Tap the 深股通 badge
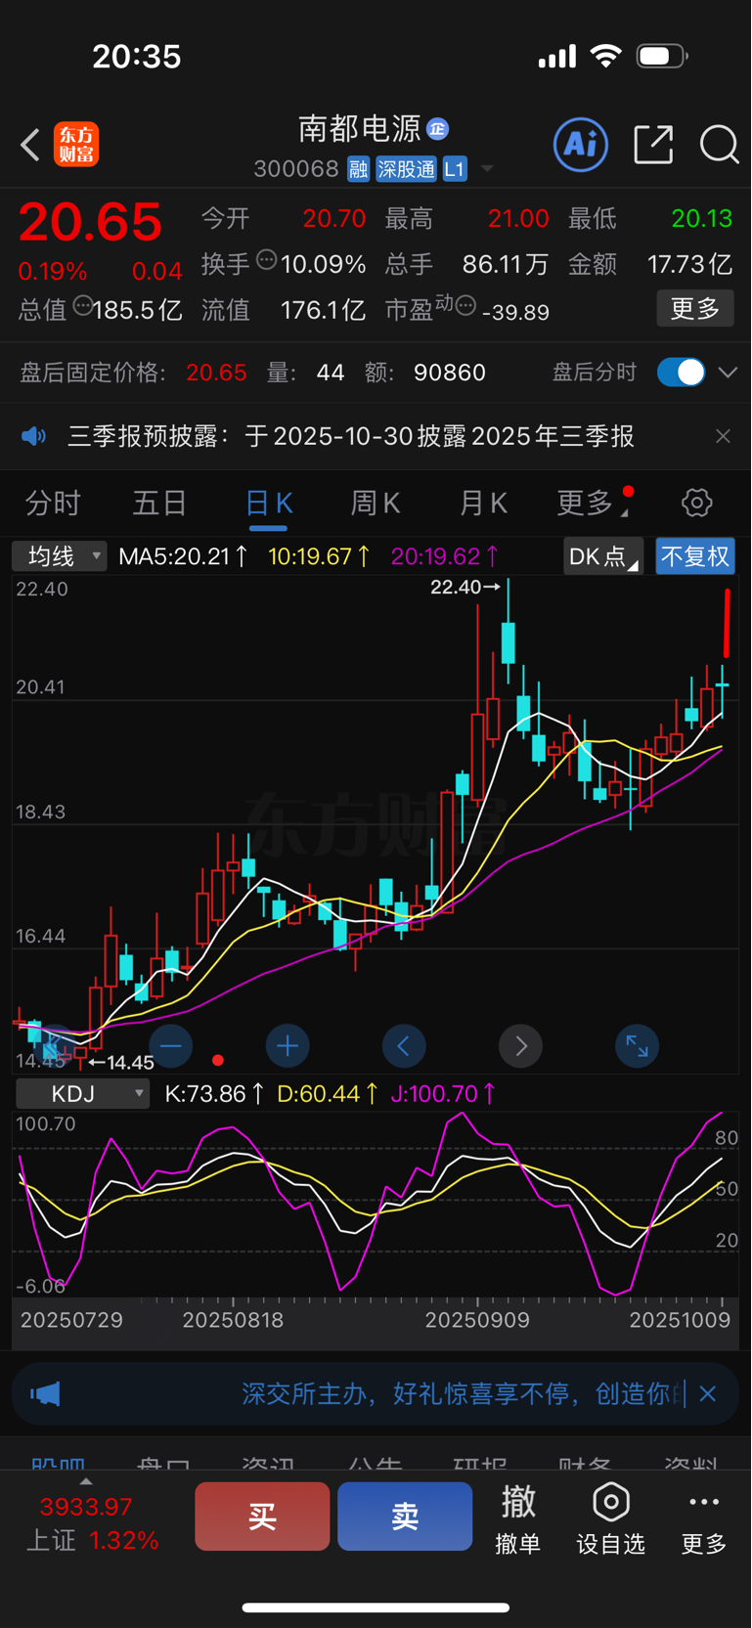 click(x=406, y=169)
